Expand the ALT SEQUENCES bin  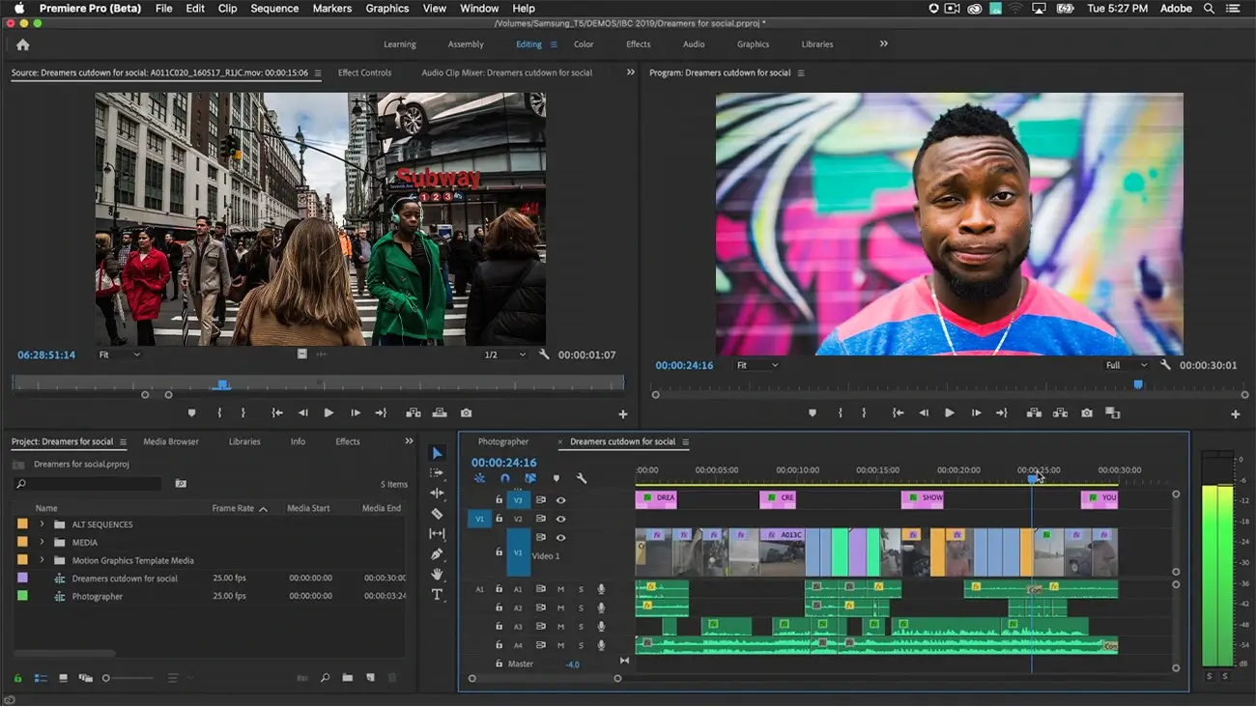click(x=41, y=524)
